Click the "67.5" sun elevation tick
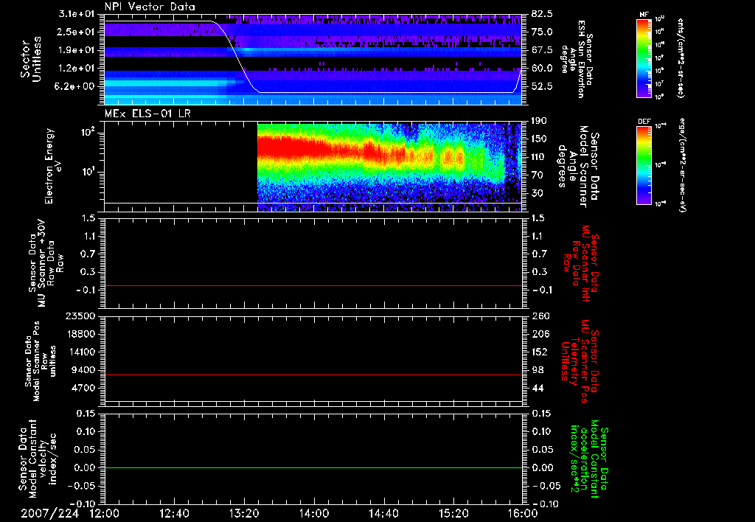The height and width of the screenshot is (522, 755). [x=542, y=50]
